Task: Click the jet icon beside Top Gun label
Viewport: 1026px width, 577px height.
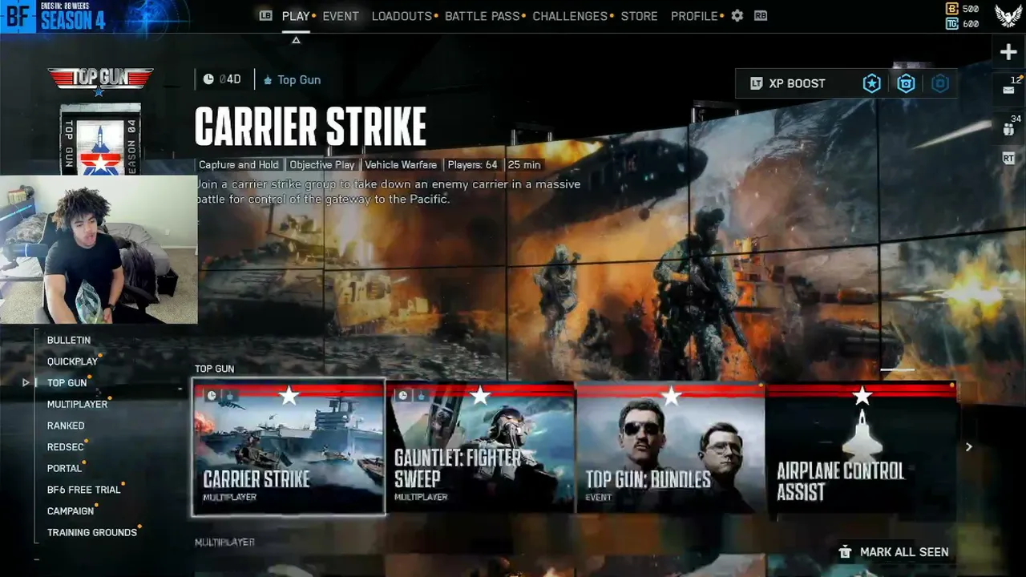Action: pyautogui.click(x=268, y=80)
